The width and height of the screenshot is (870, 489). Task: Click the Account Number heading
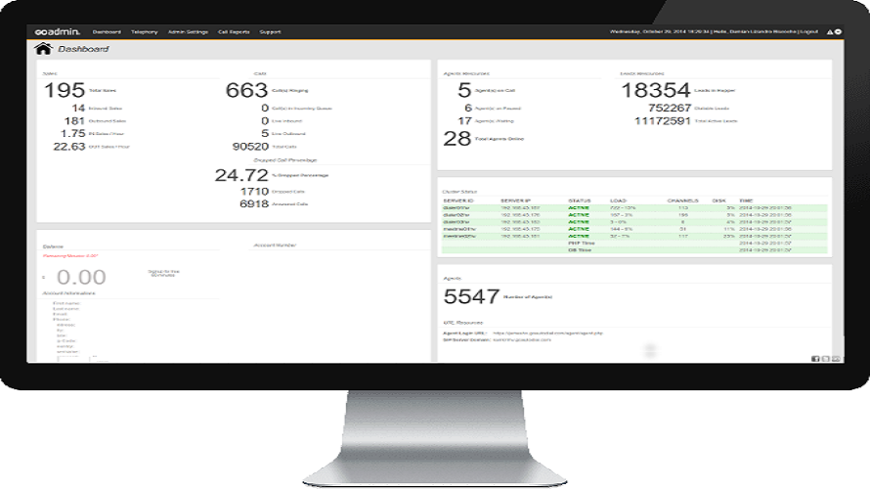pos(275,244)
